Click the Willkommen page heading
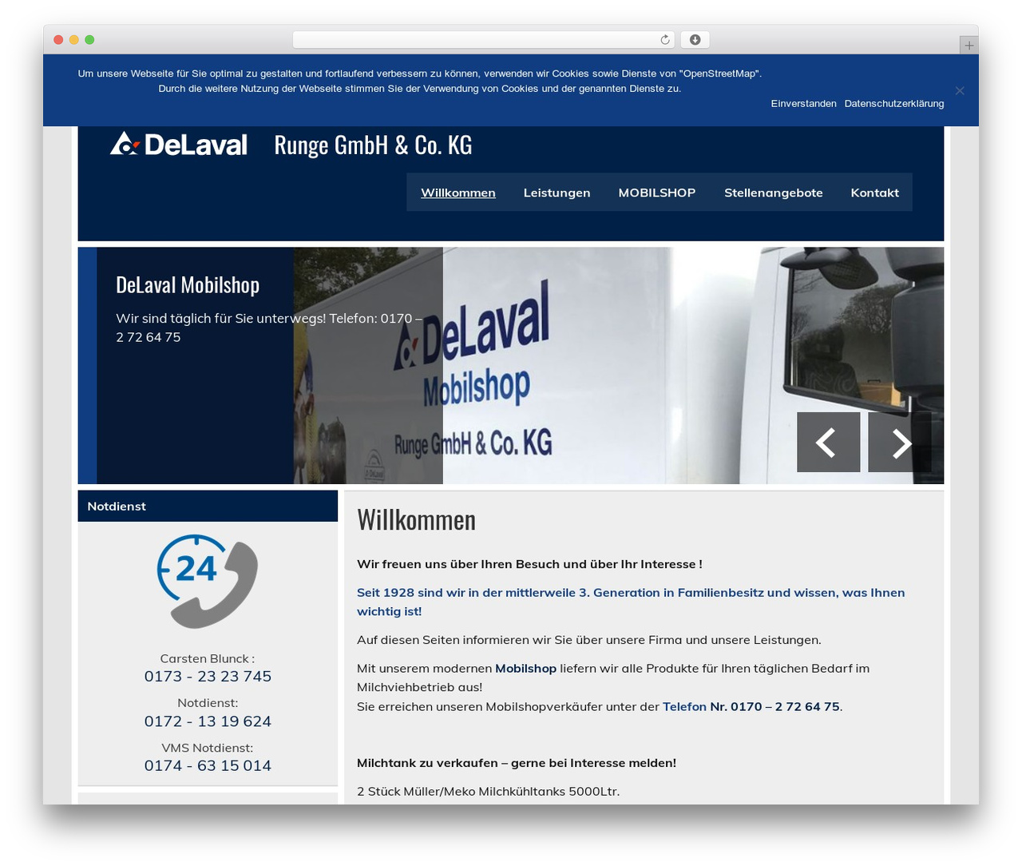This screenshot has height=866, width=1022. pos(416,519)
